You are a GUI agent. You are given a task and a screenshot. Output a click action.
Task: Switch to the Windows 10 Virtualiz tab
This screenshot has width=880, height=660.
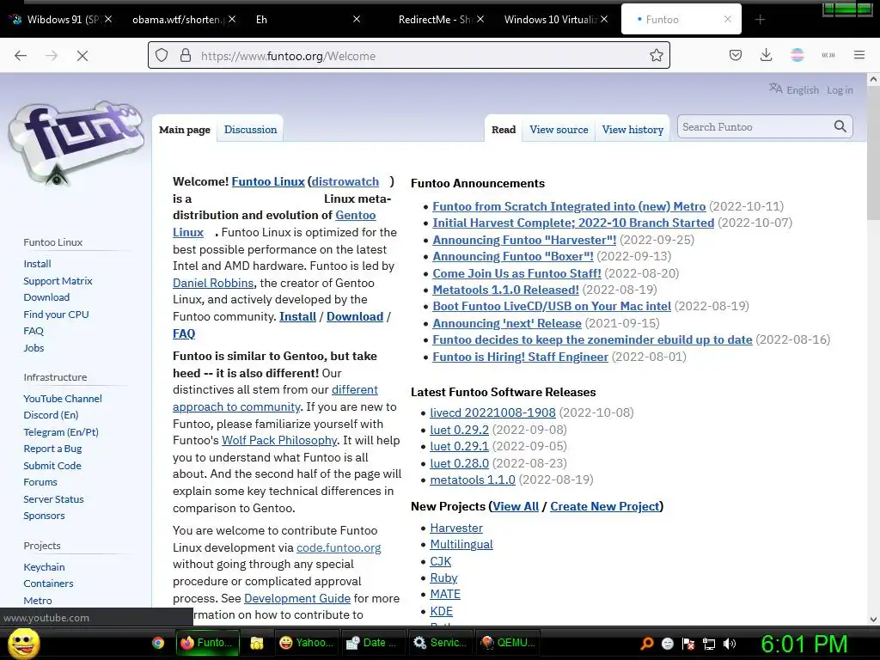point(556,20)
